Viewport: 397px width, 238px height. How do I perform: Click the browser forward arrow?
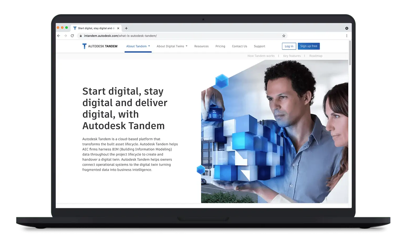coord(65,36)
